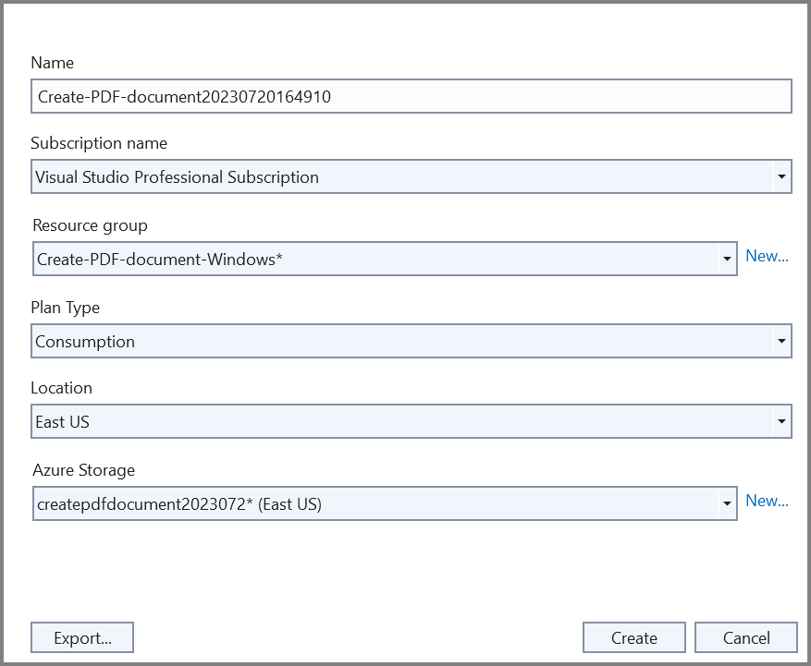Click the Create-PDF-document-Windows* resource group value

pyautogui.click(x=159, y=260)
